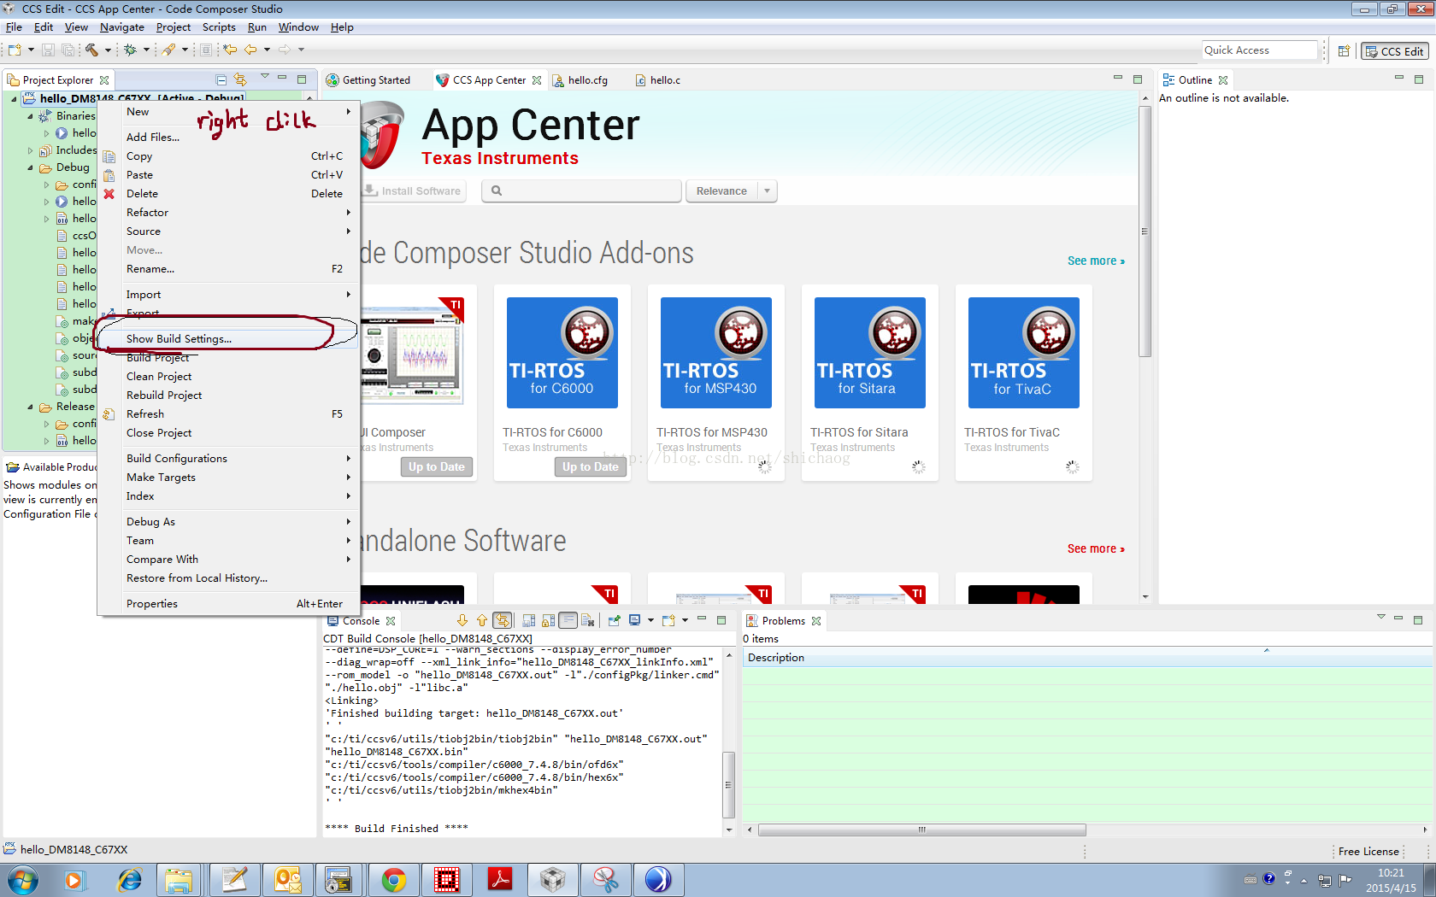Choose Clean Project in context menu

[x=228, y=377]
